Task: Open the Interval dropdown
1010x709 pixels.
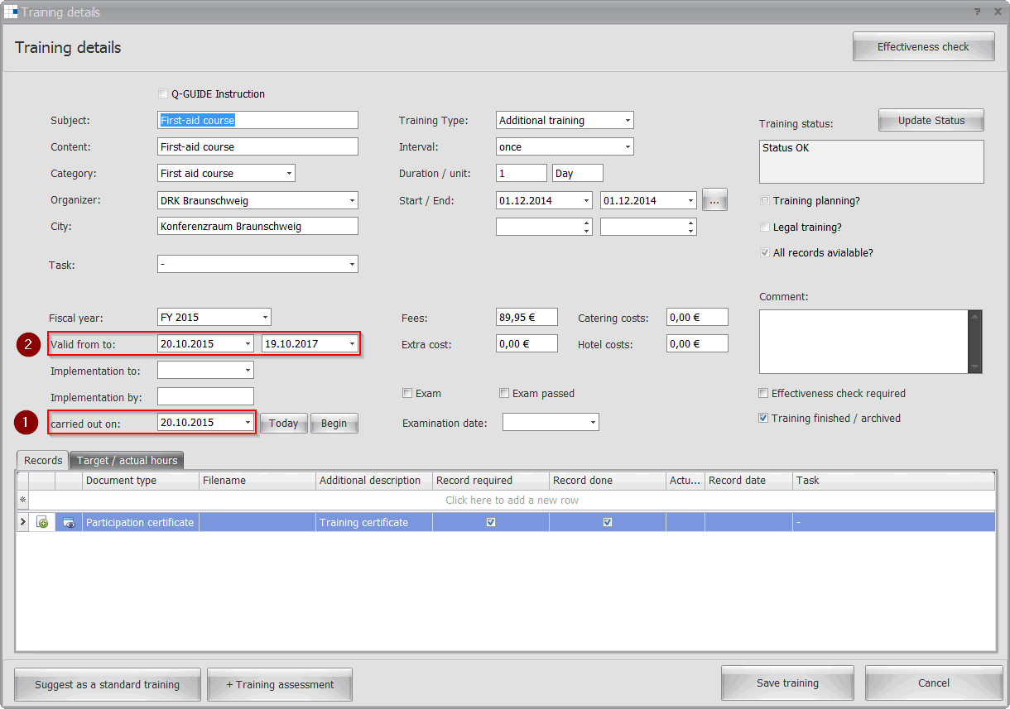Action: tap(628, 147)
